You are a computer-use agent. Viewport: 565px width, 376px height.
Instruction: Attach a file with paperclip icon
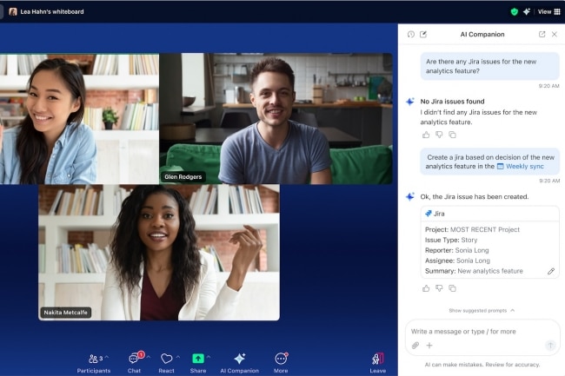[415, 346]
